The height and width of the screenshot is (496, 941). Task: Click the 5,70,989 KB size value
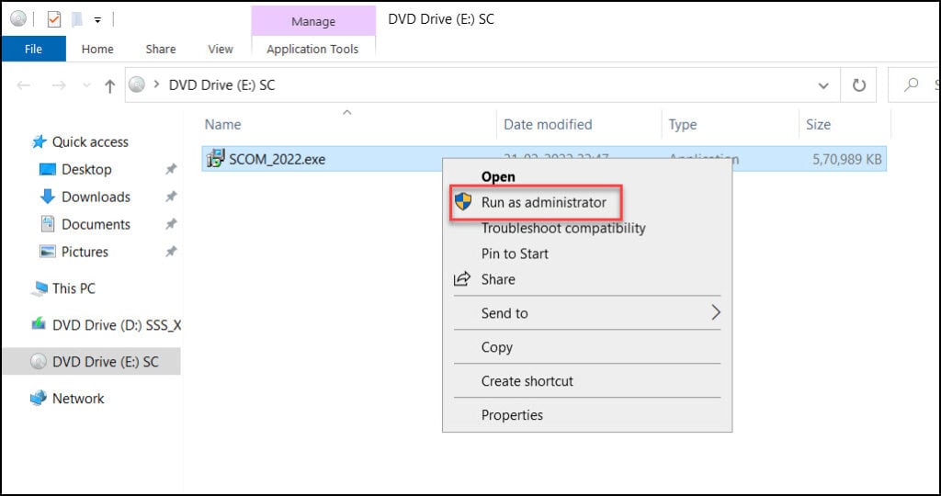(846, 160)
